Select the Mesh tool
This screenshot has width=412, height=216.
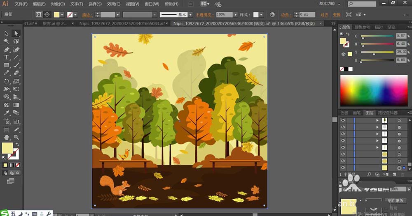point(7,105)
